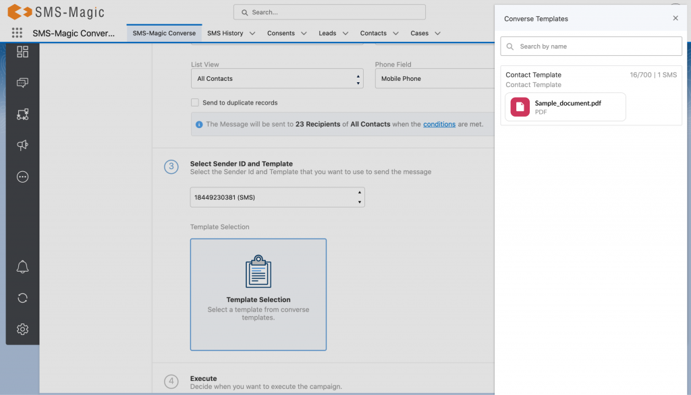Viewport: 691px width, 395px height.
Task: Expand the Consents tab chevron
Action: (304, 34)
